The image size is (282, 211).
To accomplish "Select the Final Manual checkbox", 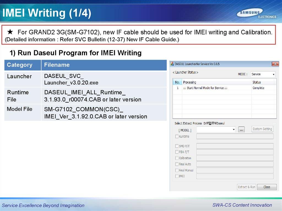I will click(177, 170).
